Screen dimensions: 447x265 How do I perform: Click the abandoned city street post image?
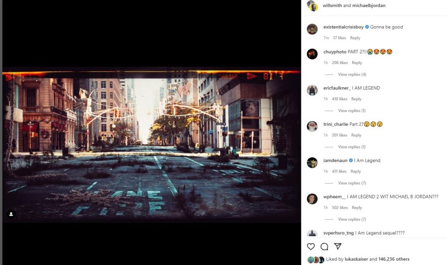(151, 145)
